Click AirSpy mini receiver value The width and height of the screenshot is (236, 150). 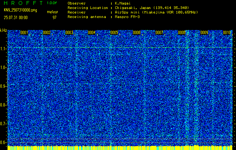pyautogui.click(x=156, y=12)
